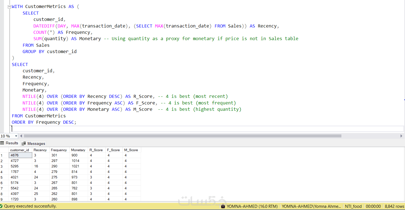
Task: Click the horizontal scrollbar right arrow
Action: tap(401, 136)
